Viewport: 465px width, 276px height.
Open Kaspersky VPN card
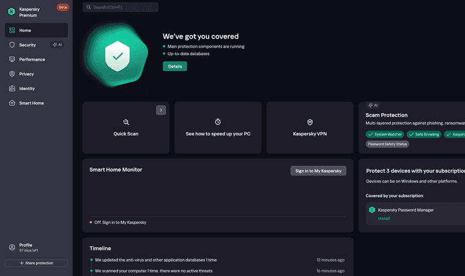click(310, 128)
